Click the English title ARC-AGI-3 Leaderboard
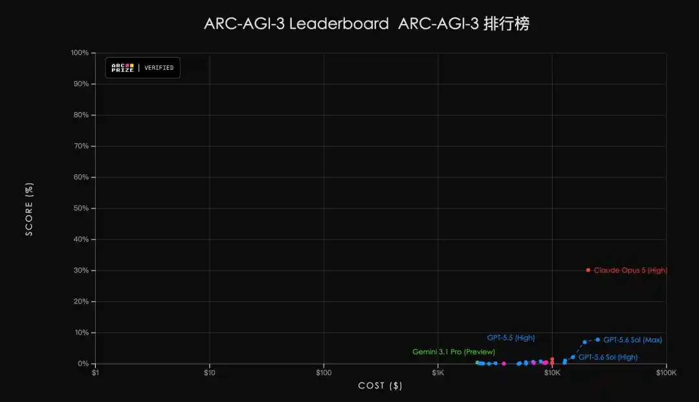Viewport: 699px width, 402px height. [x=296, y=23]
